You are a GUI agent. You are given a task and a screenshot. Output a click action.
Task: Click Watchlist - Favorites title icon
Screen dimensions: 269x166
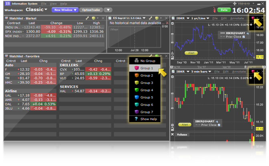[x=6, y=56]
